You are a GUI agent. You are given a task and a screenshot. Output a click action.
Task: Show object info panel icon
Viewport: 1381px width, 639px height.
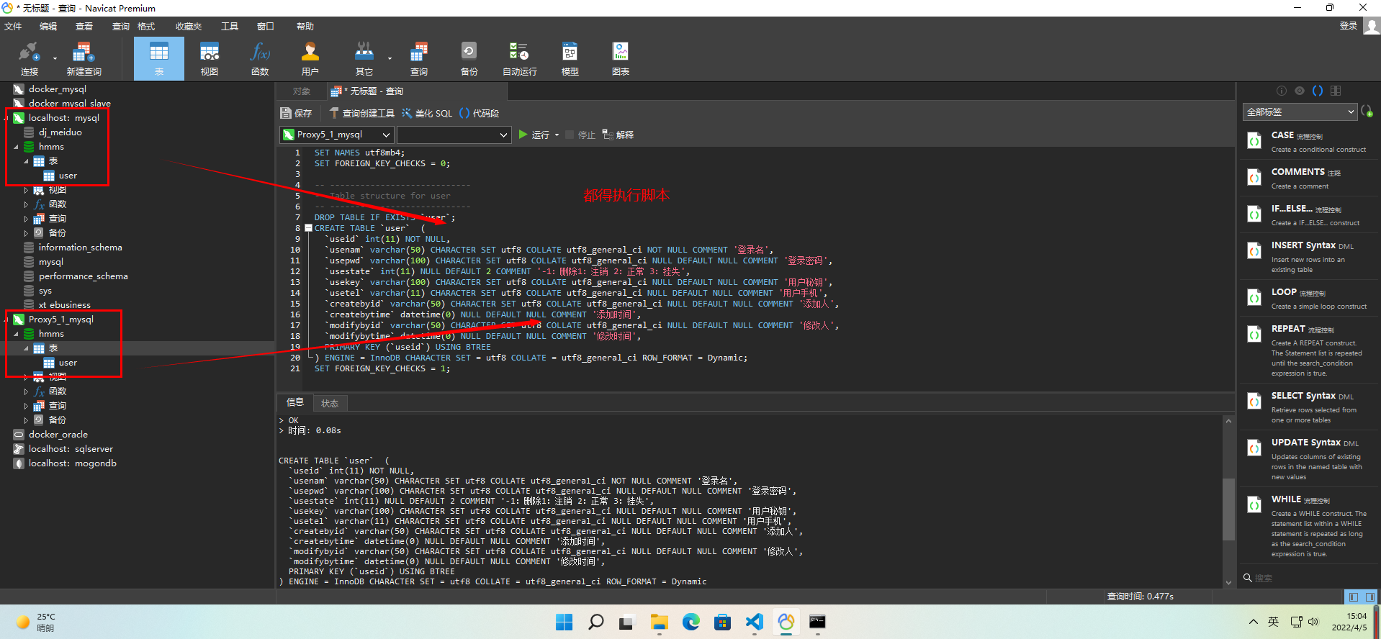click(1282, 91)
